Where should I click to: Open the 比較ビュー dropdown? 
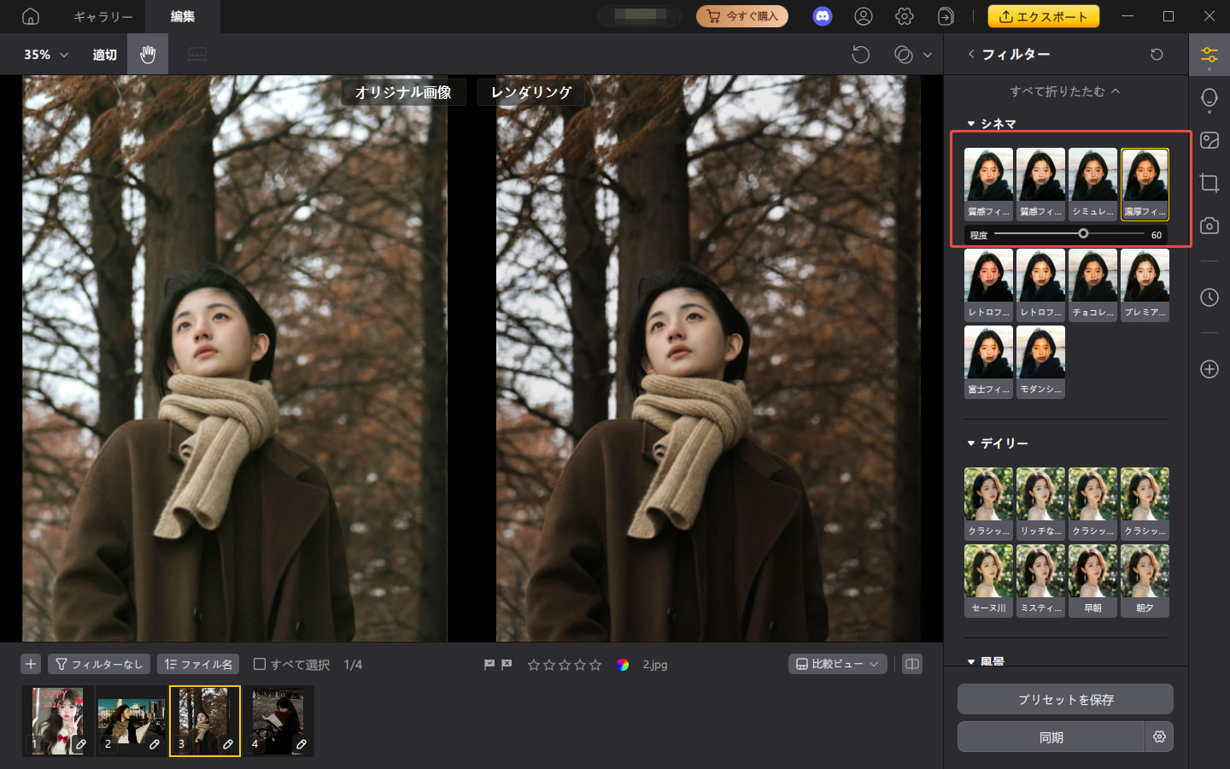(x=837, y=664)
